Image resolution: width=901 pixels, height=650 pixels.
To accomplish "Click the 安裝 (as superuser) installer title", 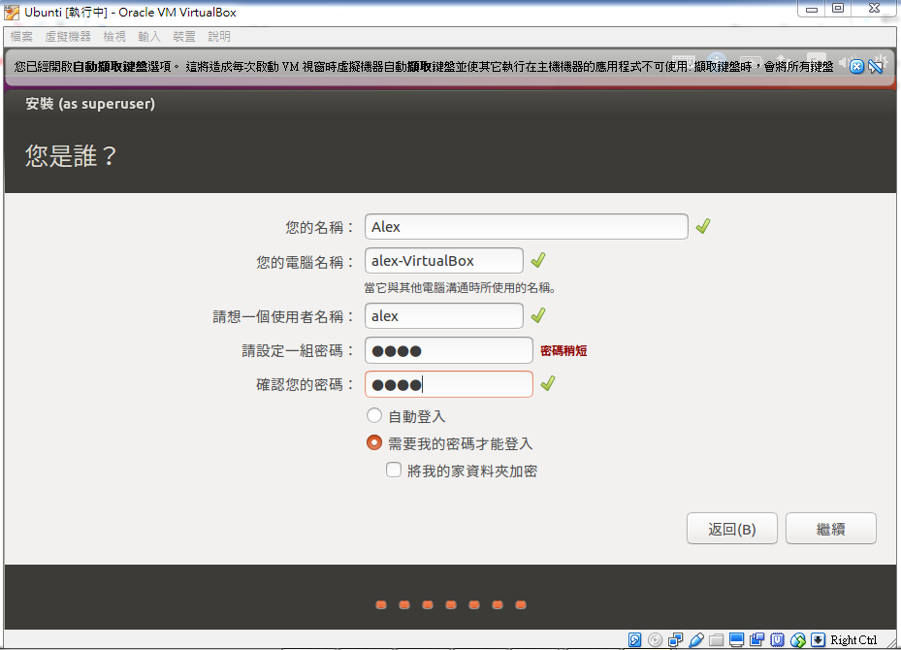I will click(x=90, y=104).
